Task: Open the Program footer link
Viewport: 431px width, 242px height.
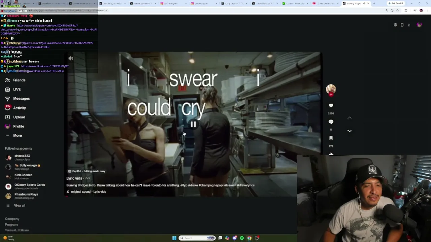Action: click(x=11, y=225)
